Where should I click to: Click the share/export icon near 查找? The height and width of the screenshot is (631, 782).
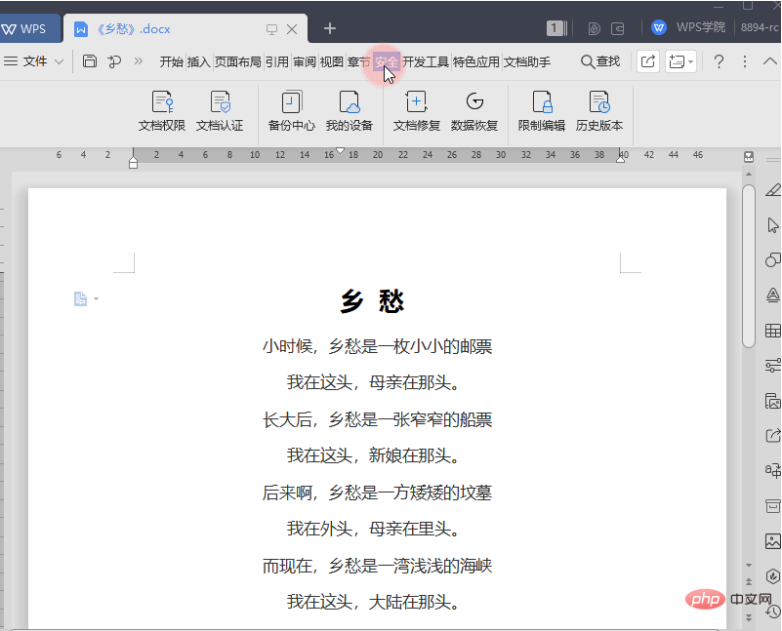point(647,60)
